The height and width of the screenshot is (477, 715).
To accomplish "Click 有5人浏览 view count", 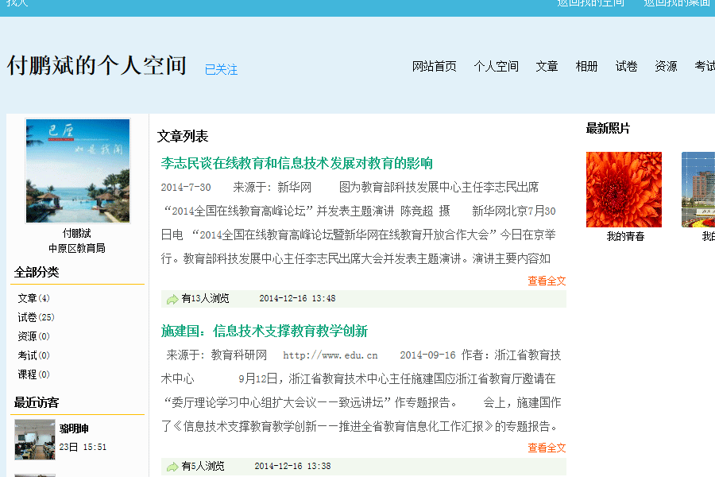I will 203,466.
